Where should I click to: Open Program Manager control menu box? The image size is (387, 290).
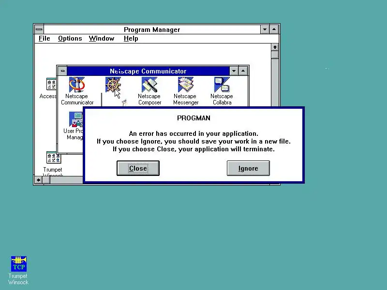pos(39,29)
